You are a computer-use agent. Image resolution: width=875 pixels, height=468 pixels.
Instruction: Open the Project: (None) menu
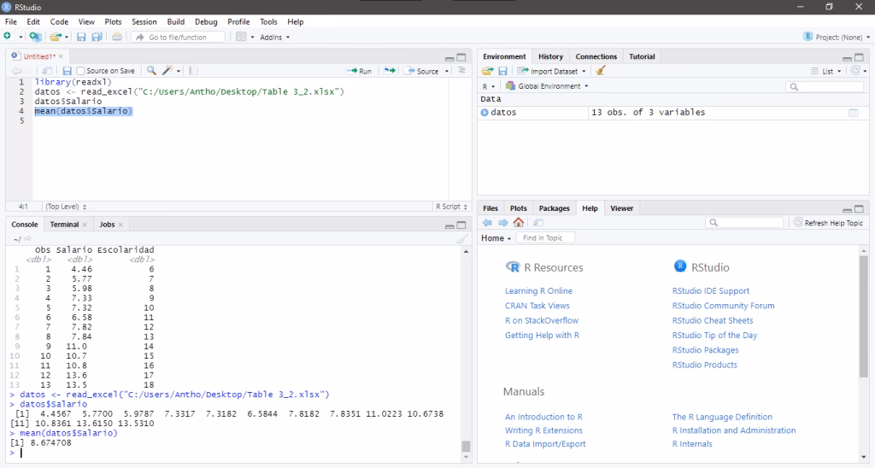(836, 37)
